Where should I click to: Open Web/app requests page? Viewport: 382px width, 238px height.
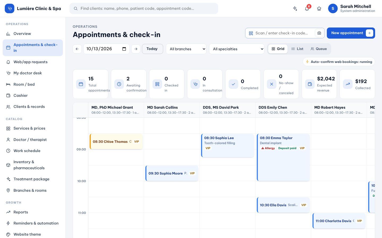click(33, 62)
